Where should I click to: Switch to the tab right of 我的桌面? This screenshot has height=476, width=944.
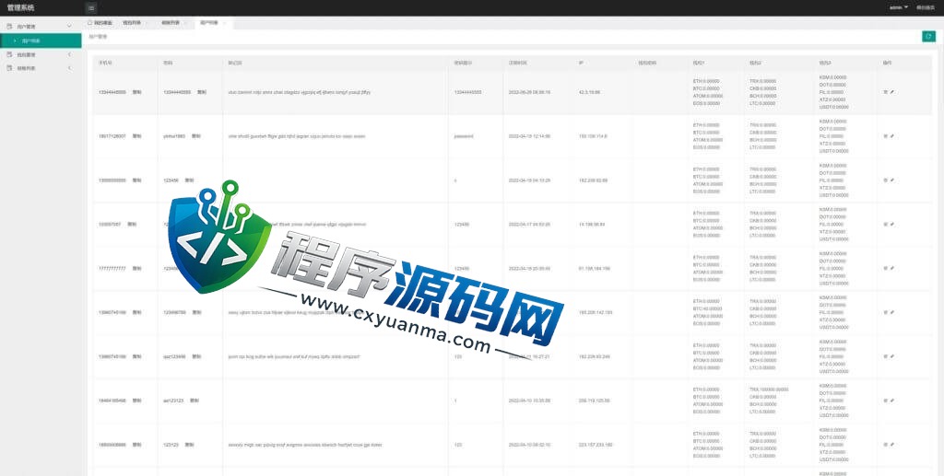tap(131, 23)
